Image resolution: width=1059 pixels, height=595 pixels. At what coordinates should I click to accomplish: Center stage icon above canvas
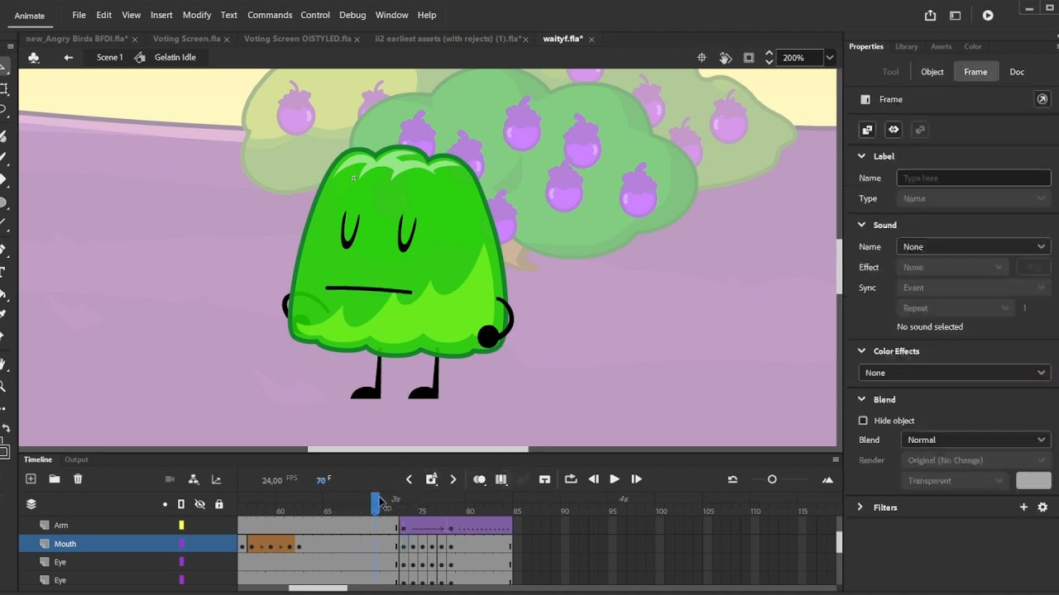702,58
